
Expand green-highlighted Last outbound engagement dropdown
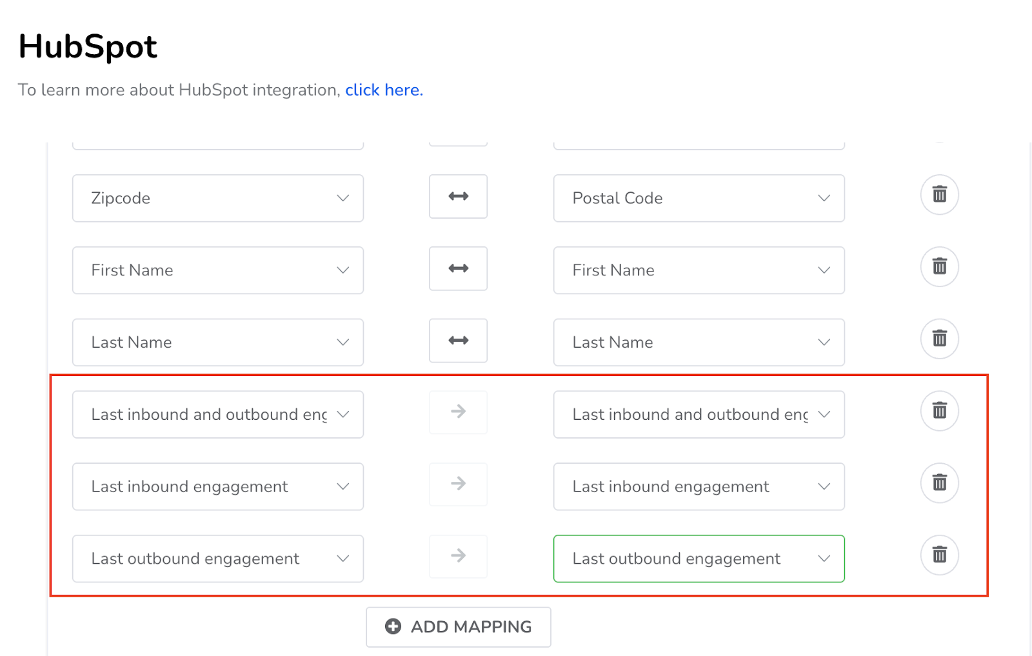pyautogui.click(x=699, y=559)
